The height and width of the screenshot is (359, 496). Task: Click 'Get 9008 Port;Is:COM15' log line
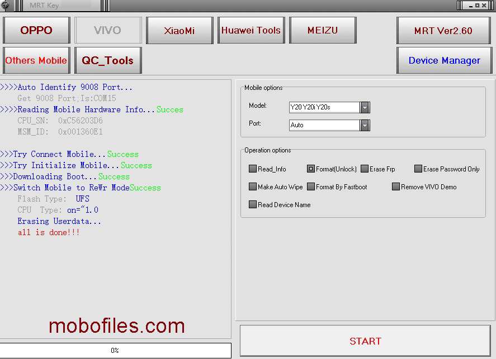(x=67, y=98)
